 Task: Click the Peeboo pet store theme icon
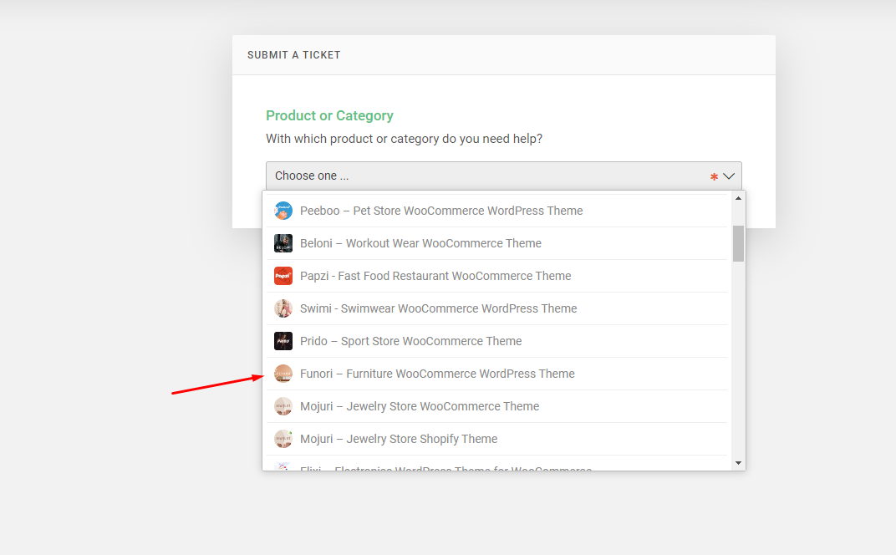(283, 211)
